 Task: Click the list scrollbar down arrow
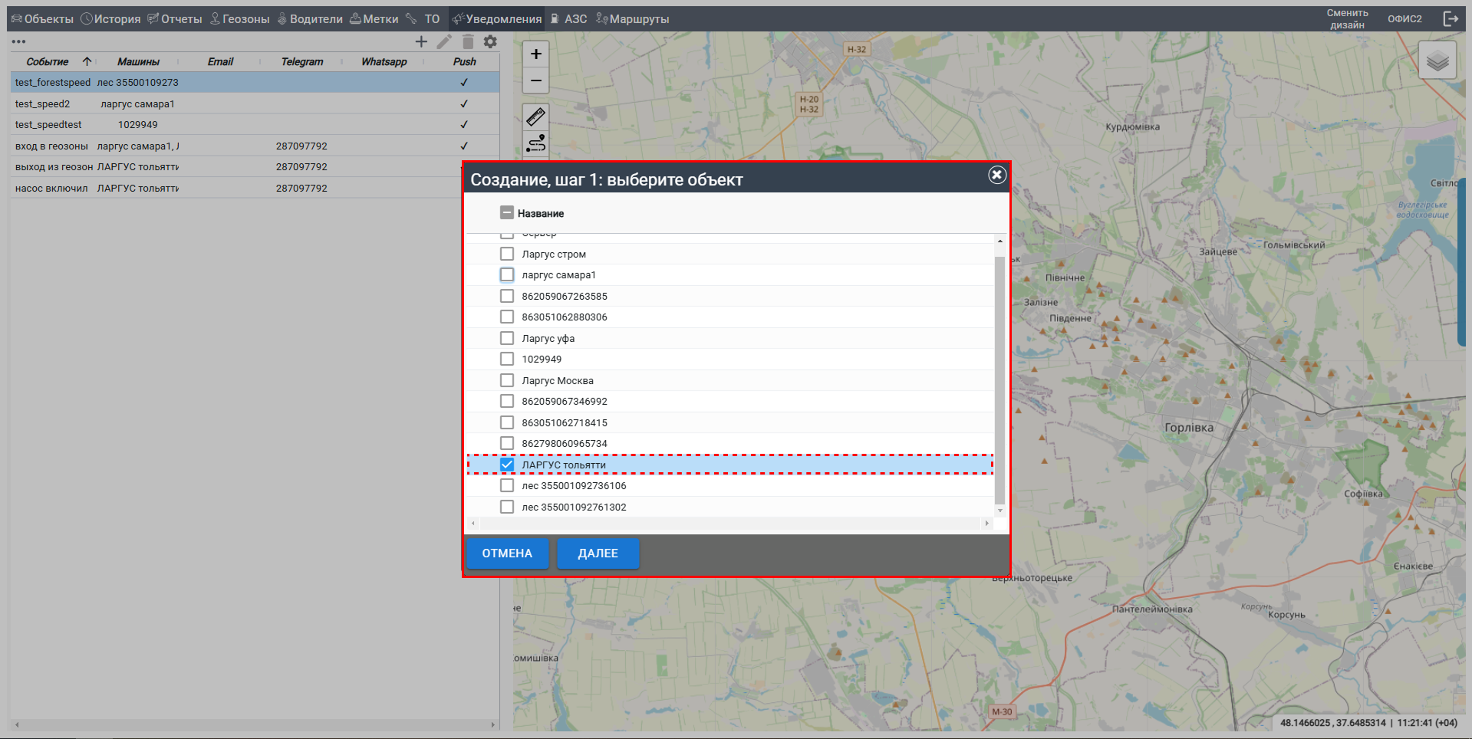(999, 511)
